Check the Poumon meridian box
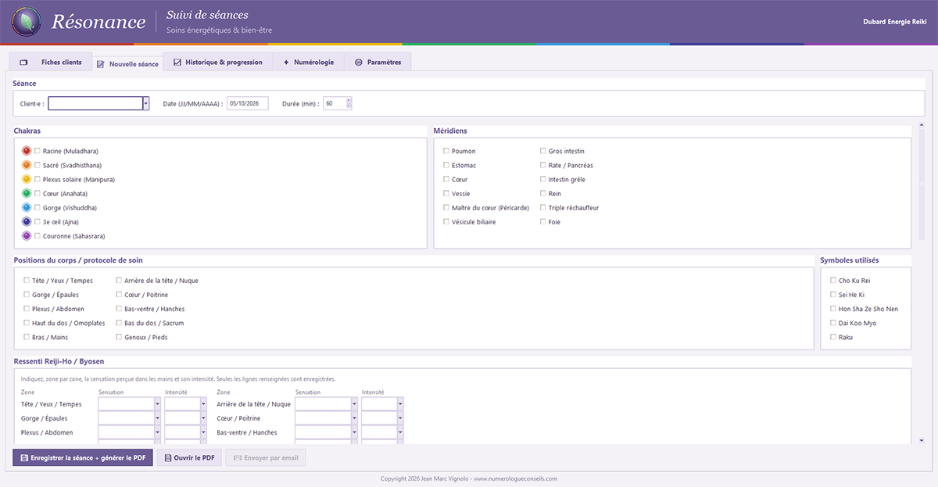The height and width of the screenshot is (487, 938). (446, 151)
